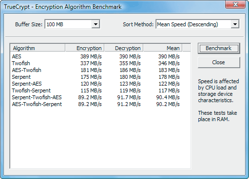
Task: Open the Buffer Size dropdown arrow
Action: point(96,24)
